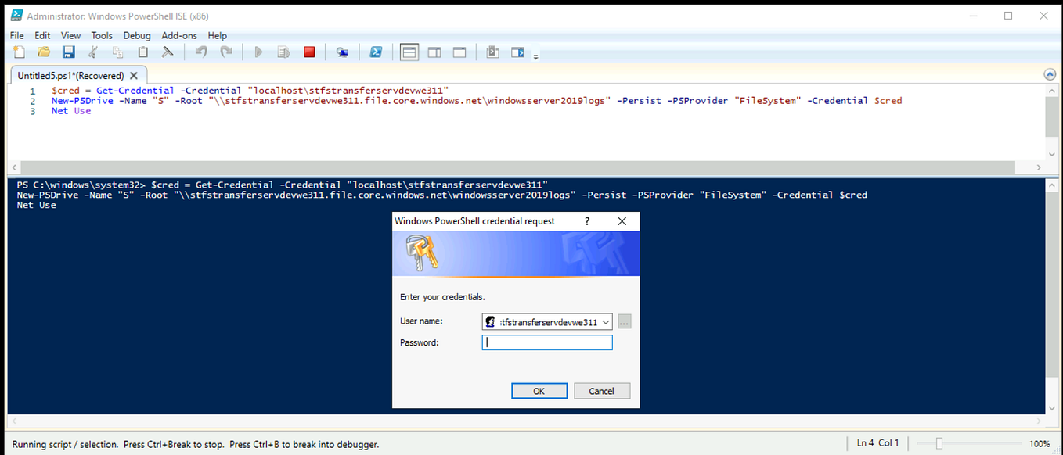Create a new script file
Image resolution: width=1063 pixels, height=455 pixels.
(18, 52)
